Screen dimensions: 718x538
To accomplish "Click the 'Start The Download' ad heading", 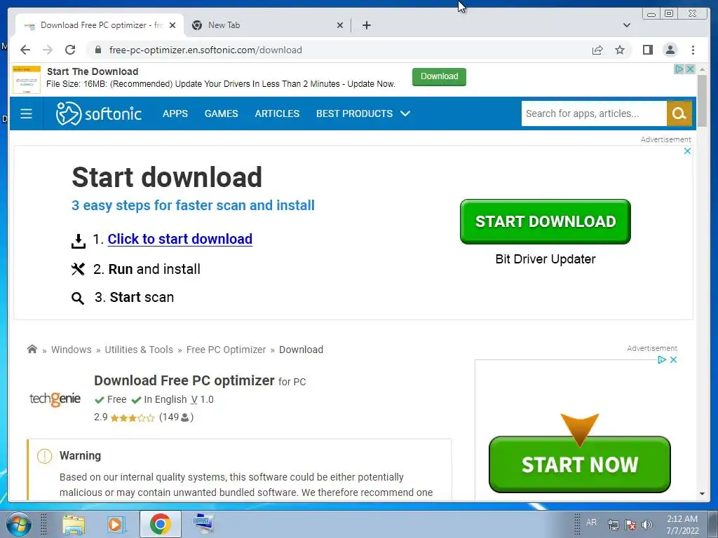I will tap(93, 71).
